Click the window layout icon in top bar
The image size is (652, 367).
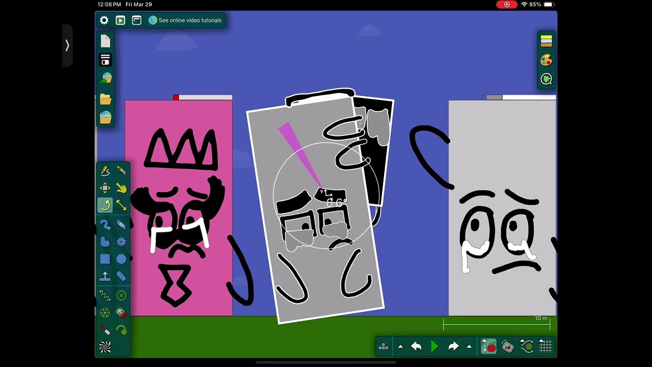137,20
